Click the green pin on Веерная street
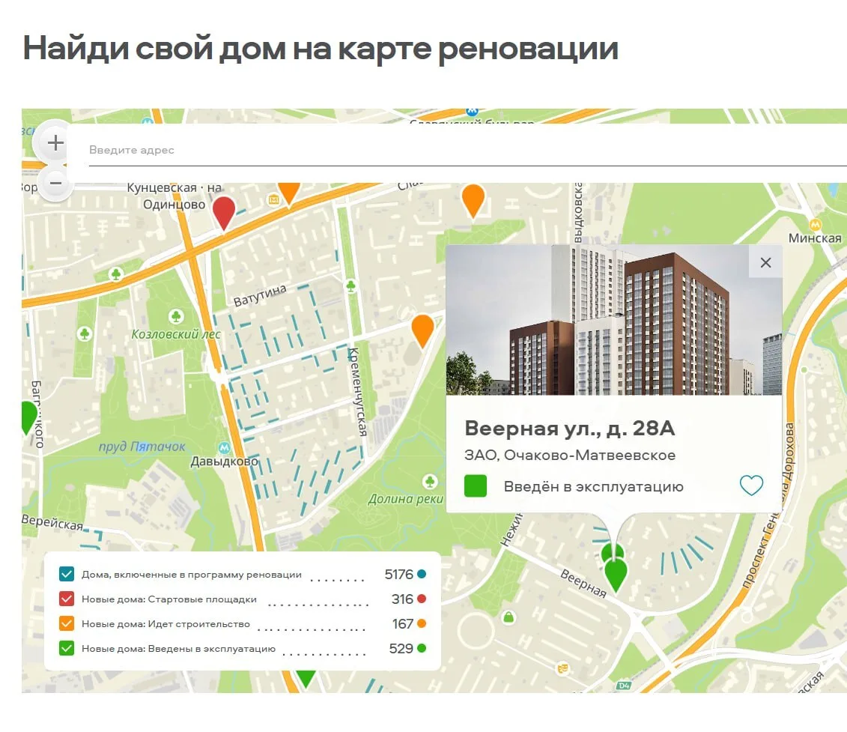847x732 pixels. 616,575
